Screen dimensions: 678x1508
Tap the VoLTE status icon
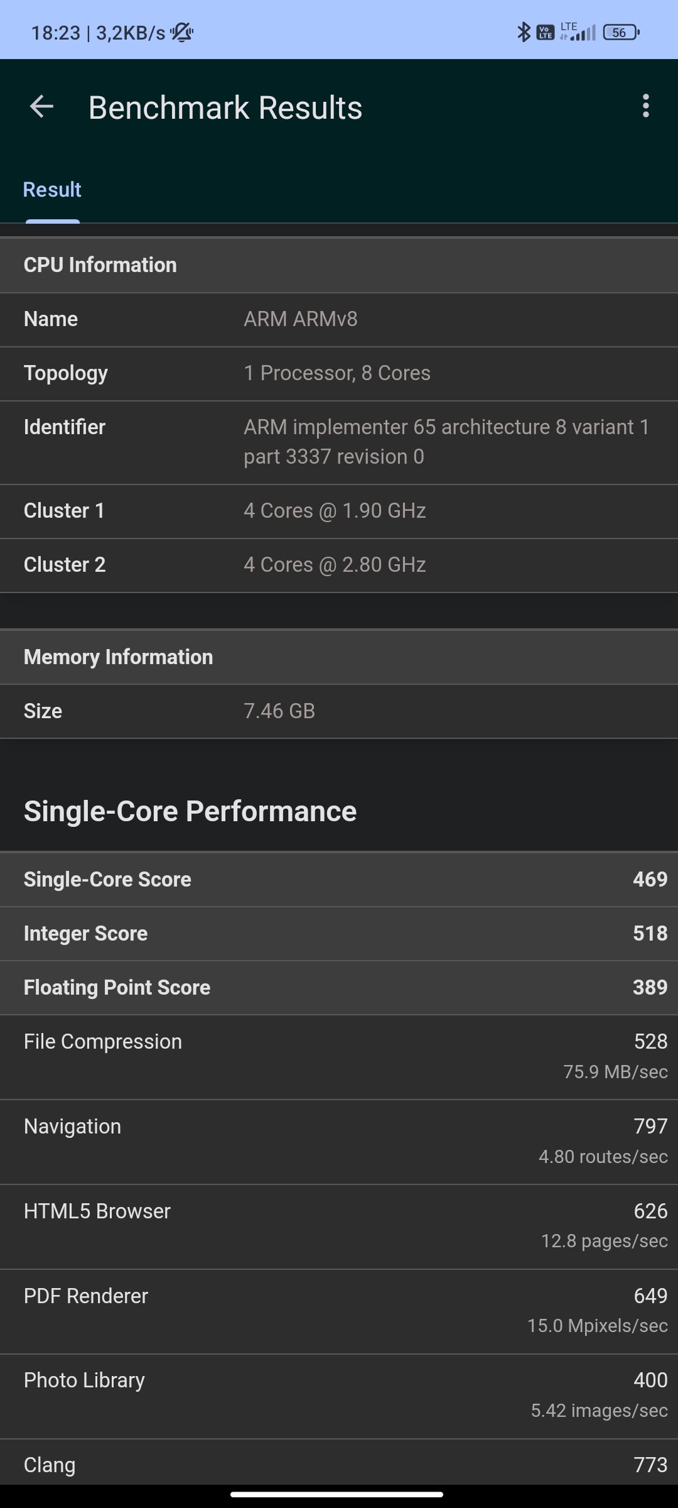coord(546,32)
